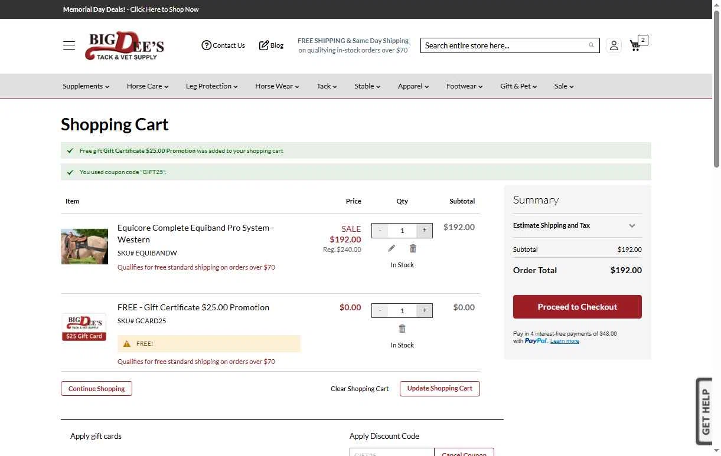Click Clear Shopping Cart link
The image size is (721, 456).
(x=360, y=389)
